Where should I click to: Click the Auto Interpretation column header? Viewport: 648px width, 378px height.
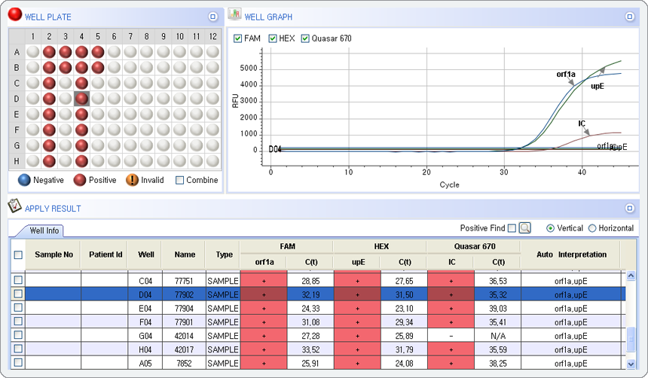tap(570, 255)
